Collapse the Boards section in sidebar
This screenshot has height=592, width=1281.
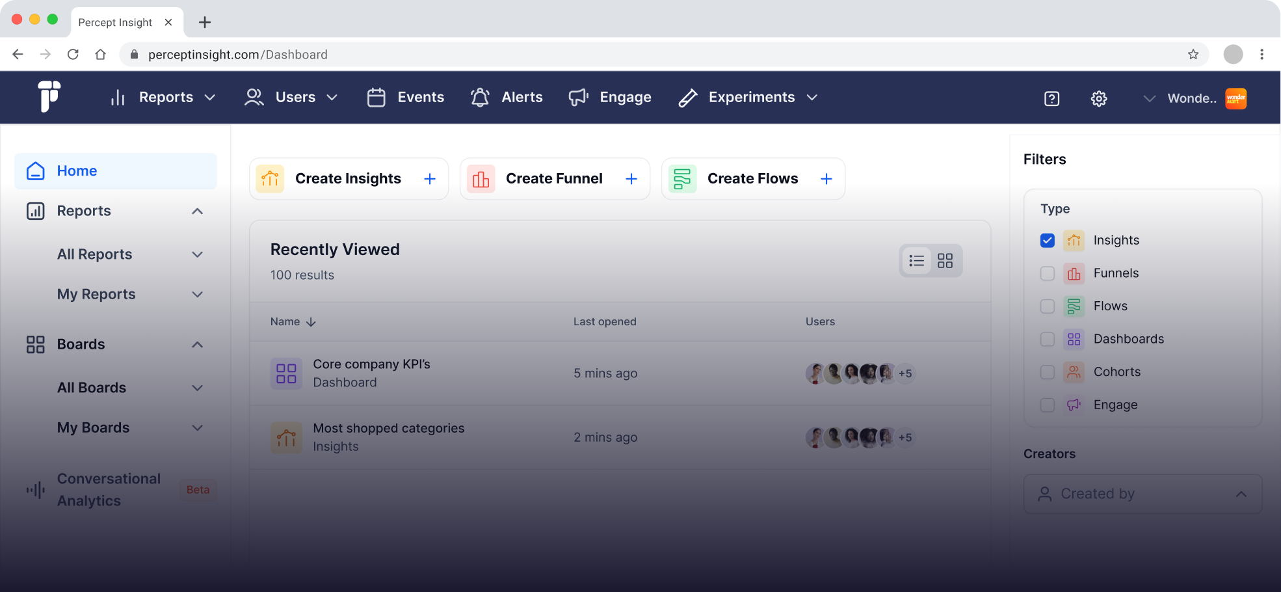point(198,344)
